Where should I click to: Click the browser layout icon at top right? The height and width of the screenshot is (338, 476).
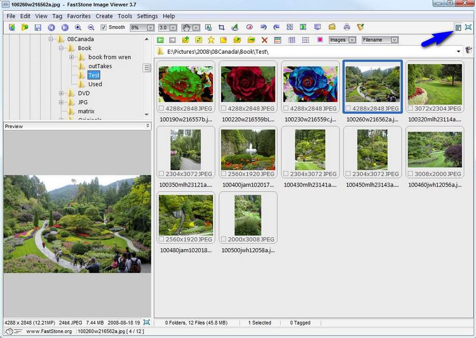[x=458, y=27]
